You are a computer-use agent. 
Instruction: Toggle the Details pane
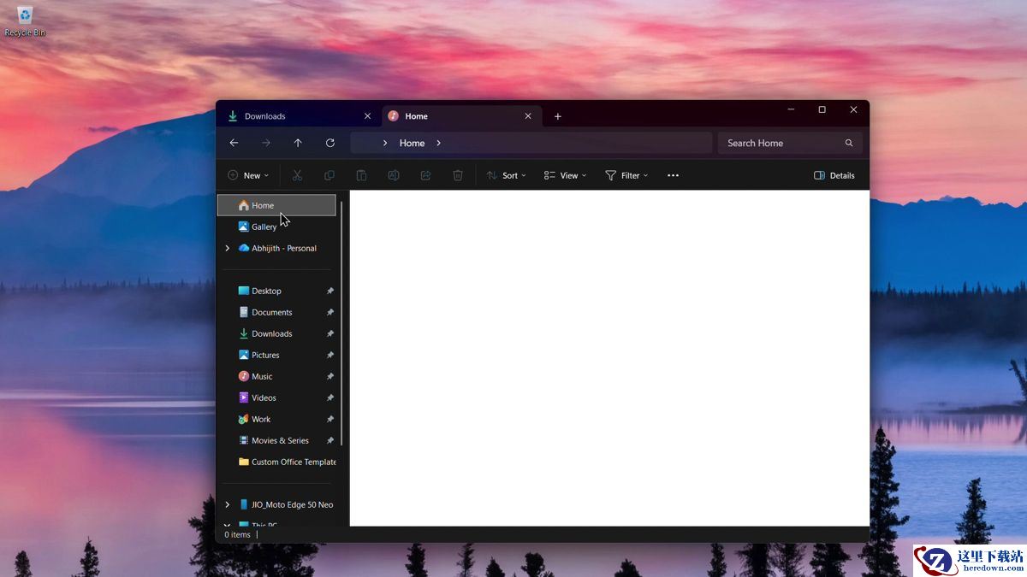[x=834, y=175]
